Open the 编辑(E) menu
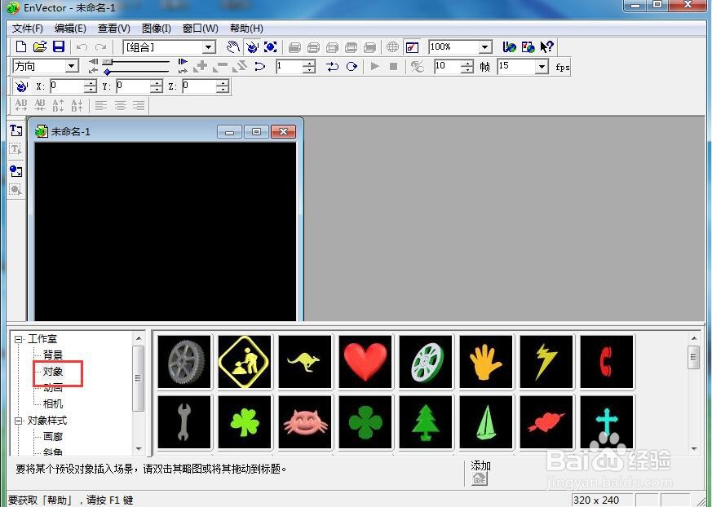712x507 pixels. pyautogui.click(x=70, y=29)
